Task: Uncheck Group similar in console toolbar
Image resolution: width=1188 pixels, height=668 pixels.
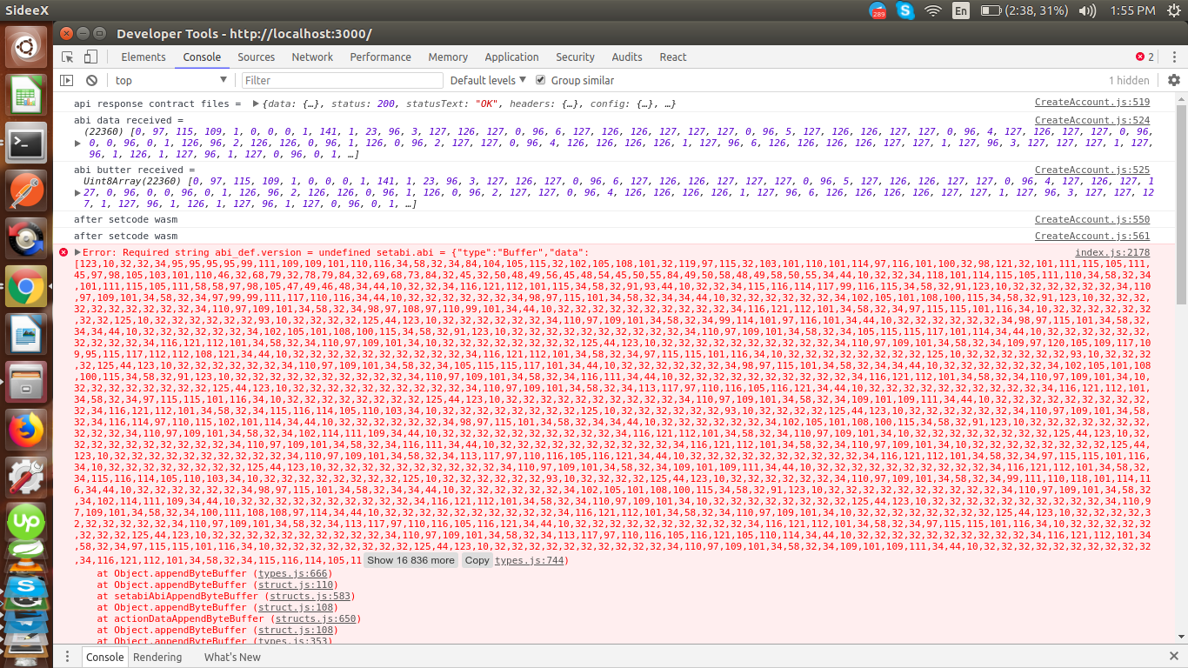Action: pyautogui.click(x=541, y=80)
